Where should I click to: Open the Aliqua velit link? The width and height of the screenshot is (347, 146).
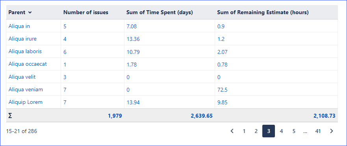(x=22, y=77)
